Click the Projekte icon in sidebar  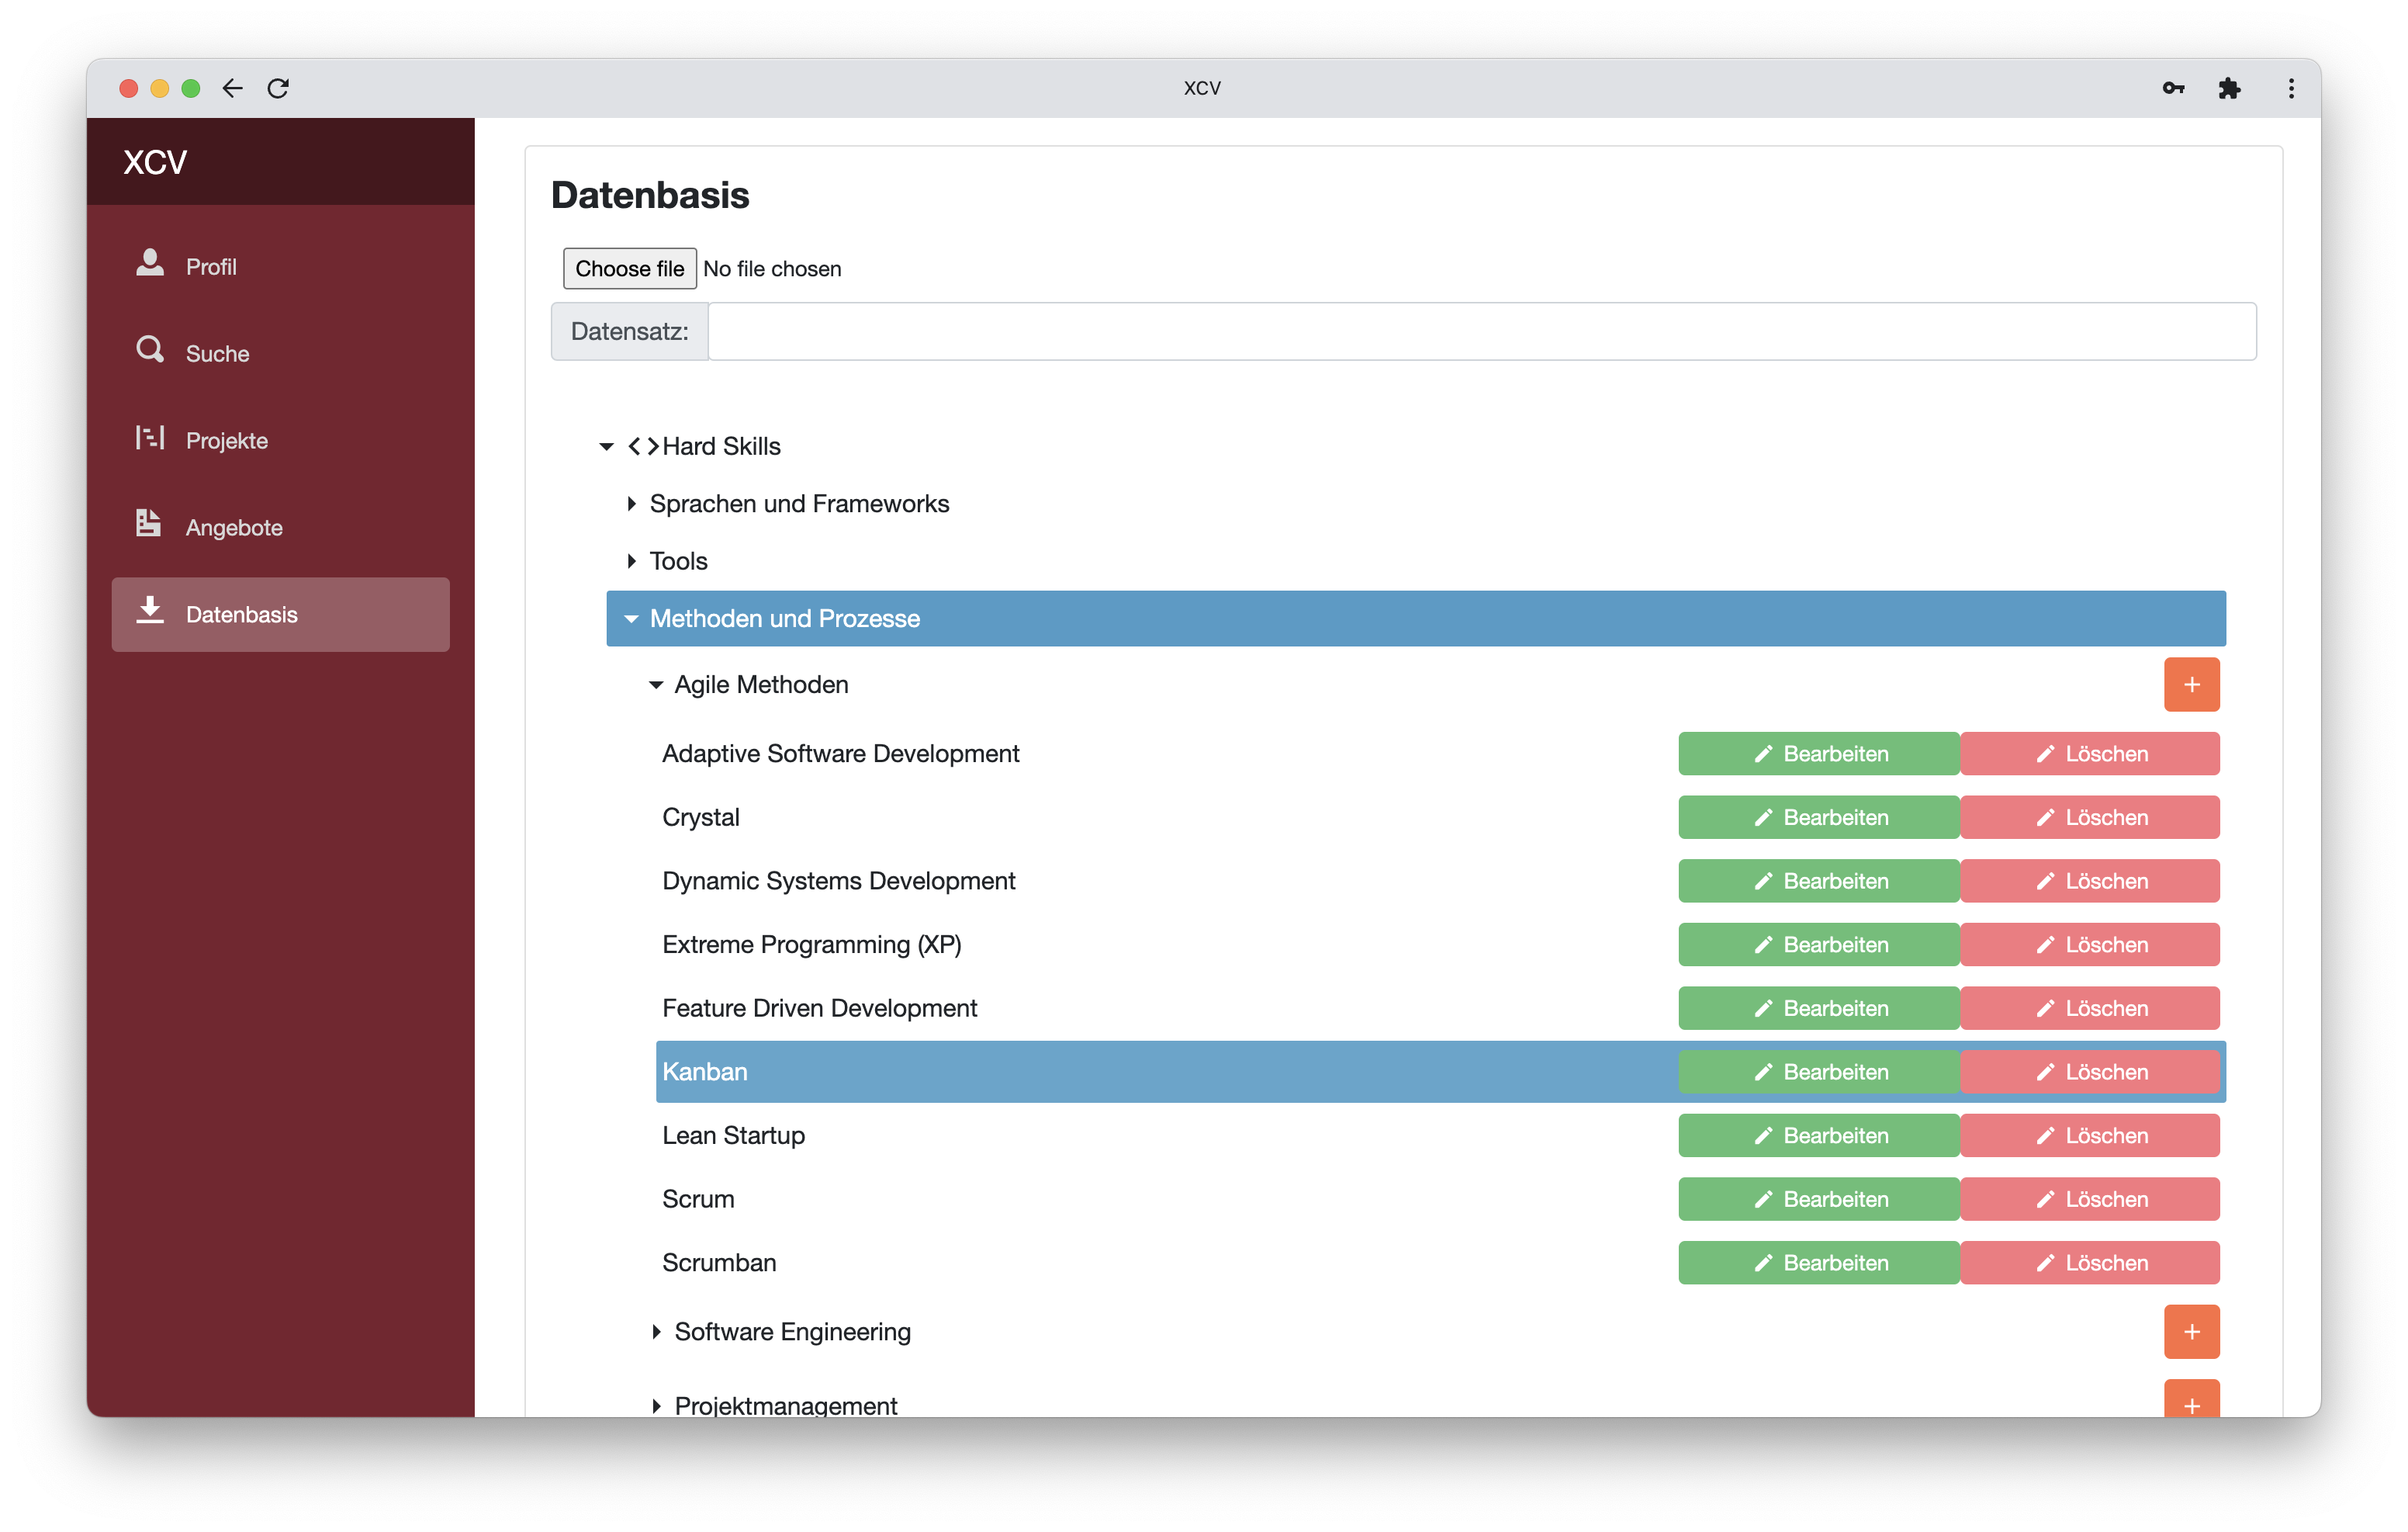coord(150,437)
